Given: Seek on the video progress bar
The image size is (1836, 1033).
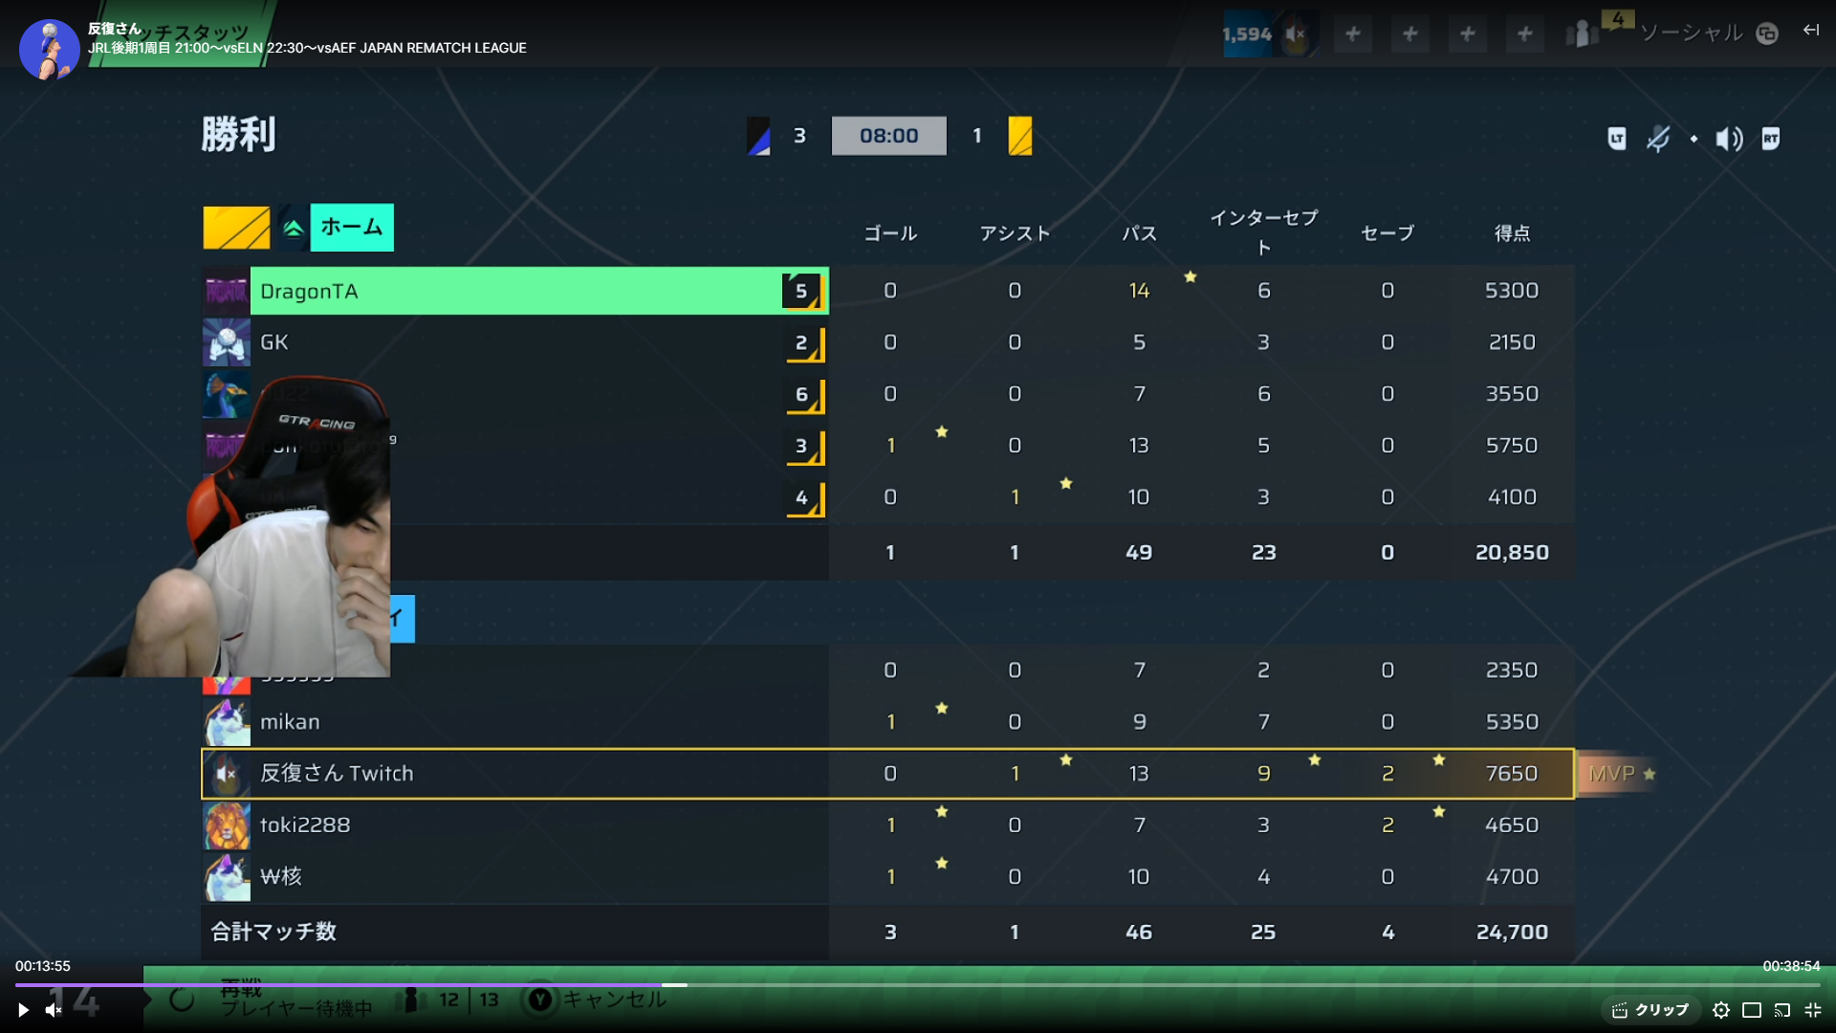Looking at the screenshot, I should (x=918, y=984).
